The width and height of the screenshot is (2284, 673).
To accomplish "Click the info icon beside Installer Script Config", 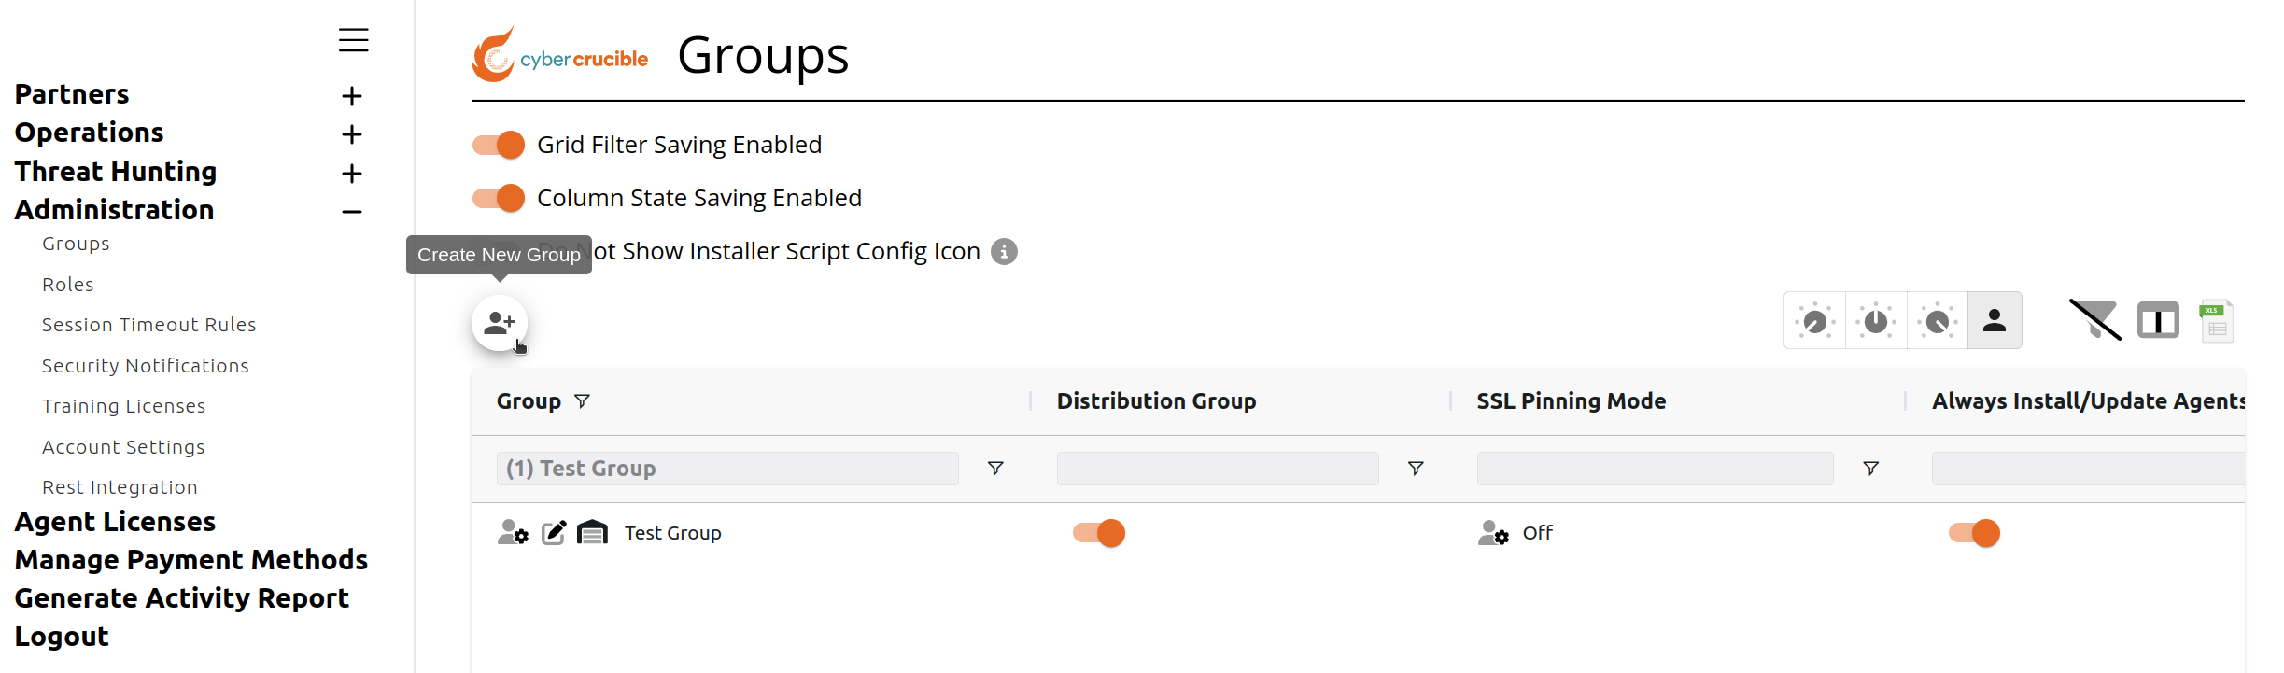I will (x=1004, y=251).
